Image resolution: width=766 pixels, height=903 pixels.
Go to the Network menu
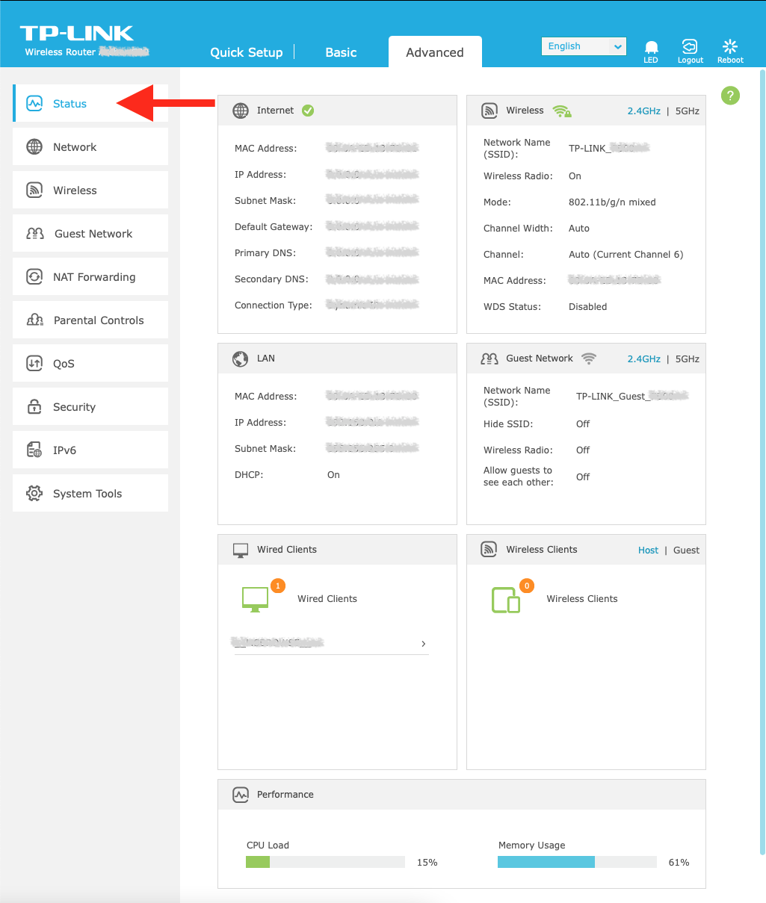point(90,147)
